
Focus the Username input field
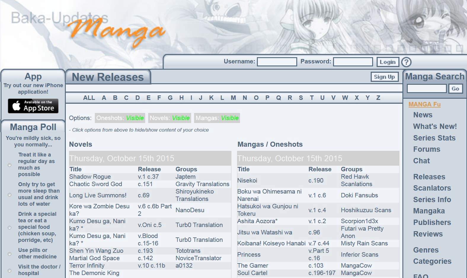point(277,62)
